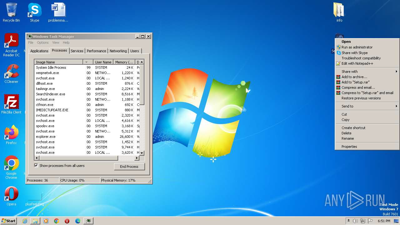Viewport: 400px width, 225px height.
Task: Select taskmgr.exe process row
Action: (87, 89)
